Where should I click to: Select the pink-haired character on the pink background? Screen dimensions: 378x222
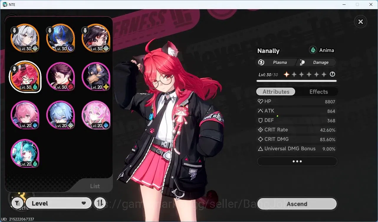pos(96,115)
